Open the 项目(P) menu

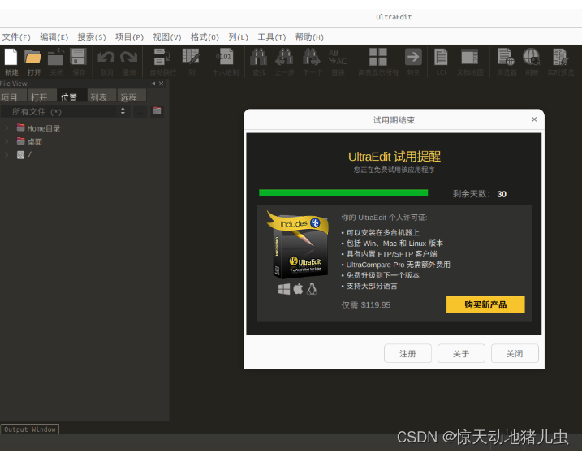coord(129,37)
